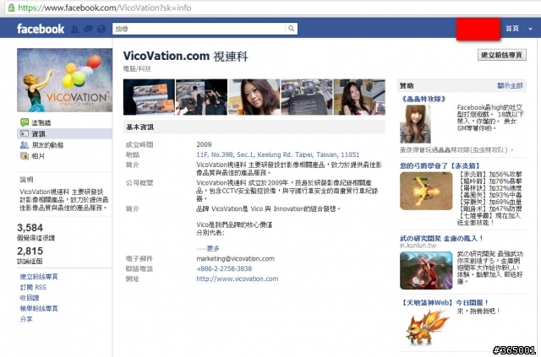Open 武の研究開発 金庸の亂入 ad title
The image size is (541, 357).
click(441, 238)
